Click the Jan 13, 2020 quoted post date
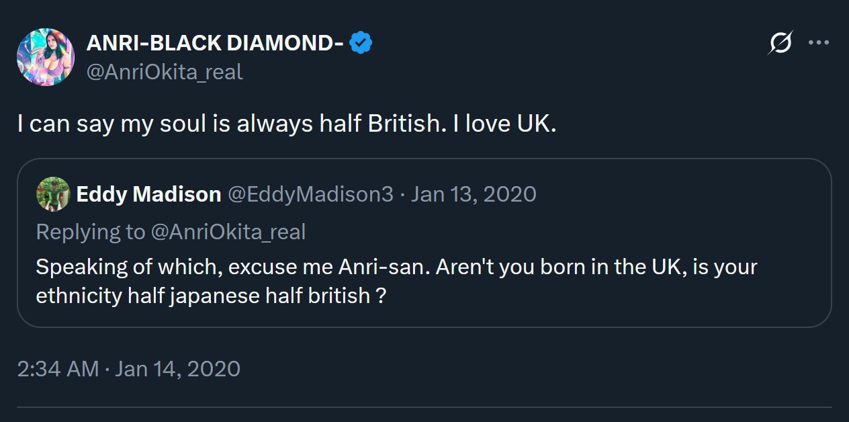Screen dimensions: 849x422 474,194
